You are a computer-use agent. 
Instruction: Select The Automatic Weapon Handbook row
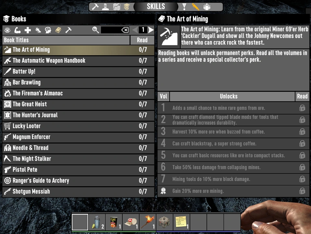click(x=78, y=61)
